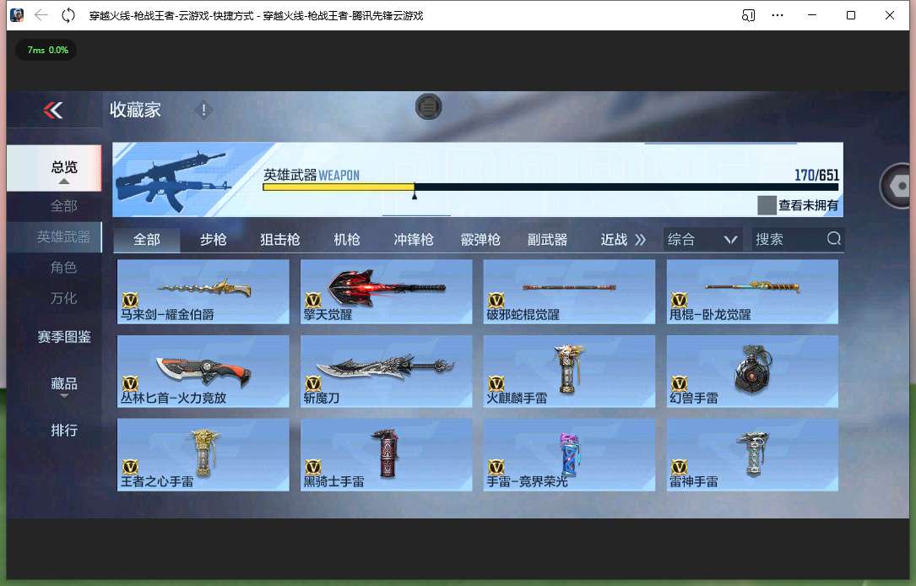Switch to the 步枪 tab
The image size is (916, 586).
(214, 240)
